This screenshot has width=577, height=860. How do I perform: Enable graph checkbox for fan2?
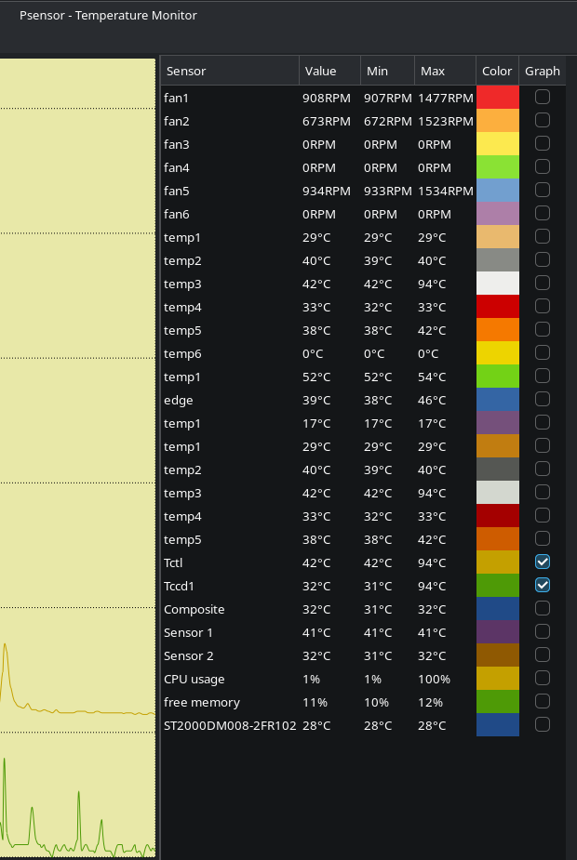pos(542,120)
